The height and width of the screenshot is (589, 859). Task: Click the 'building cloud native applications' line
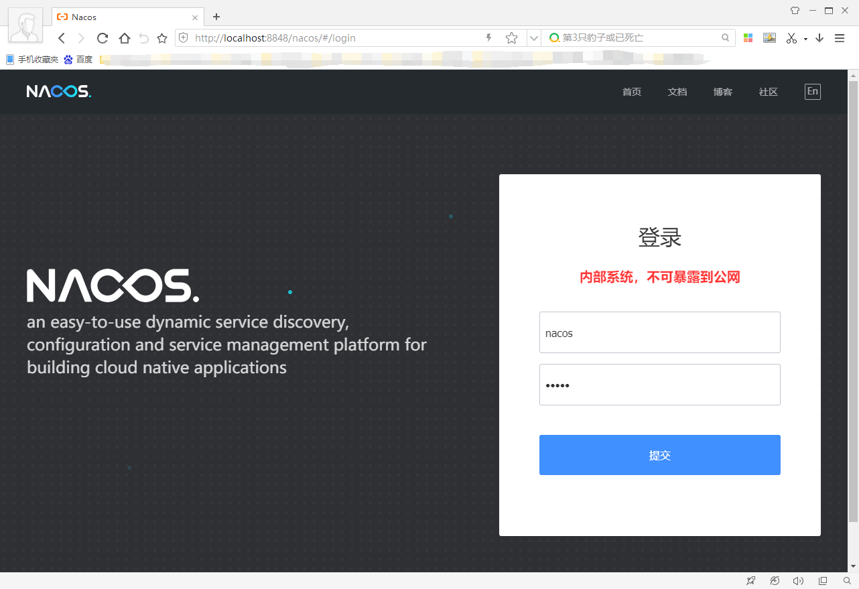[157, 367]
